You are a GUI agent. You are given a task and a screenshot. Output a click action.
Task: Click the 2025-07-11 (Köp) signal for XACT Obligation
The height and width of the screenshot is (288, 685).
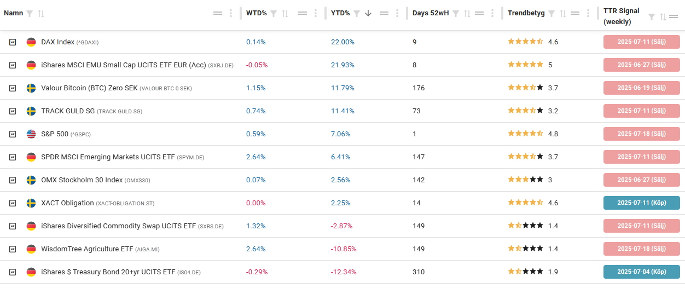641,203
